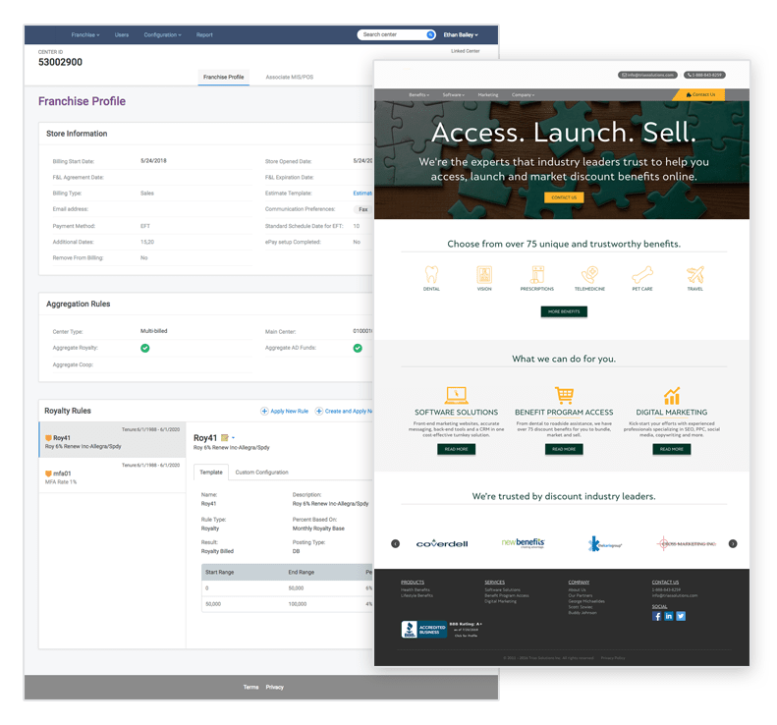The image size is (777, 725).
Task: Open the Report menu item
Action: 204,34
